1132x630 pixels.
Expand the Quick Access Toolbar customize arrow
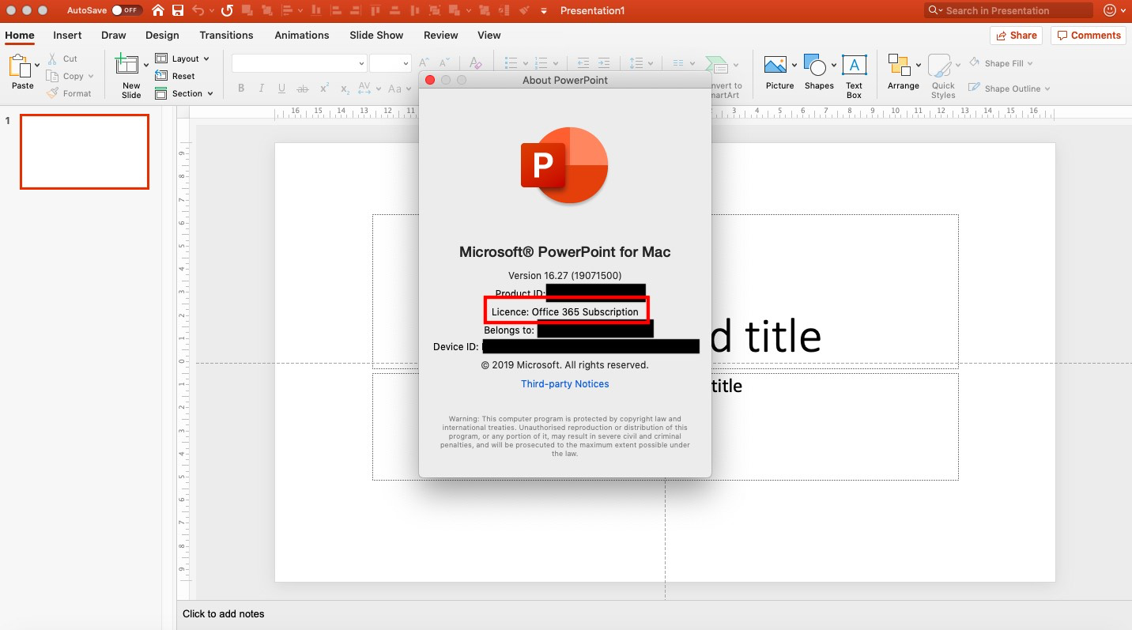(x=544, y=11)
